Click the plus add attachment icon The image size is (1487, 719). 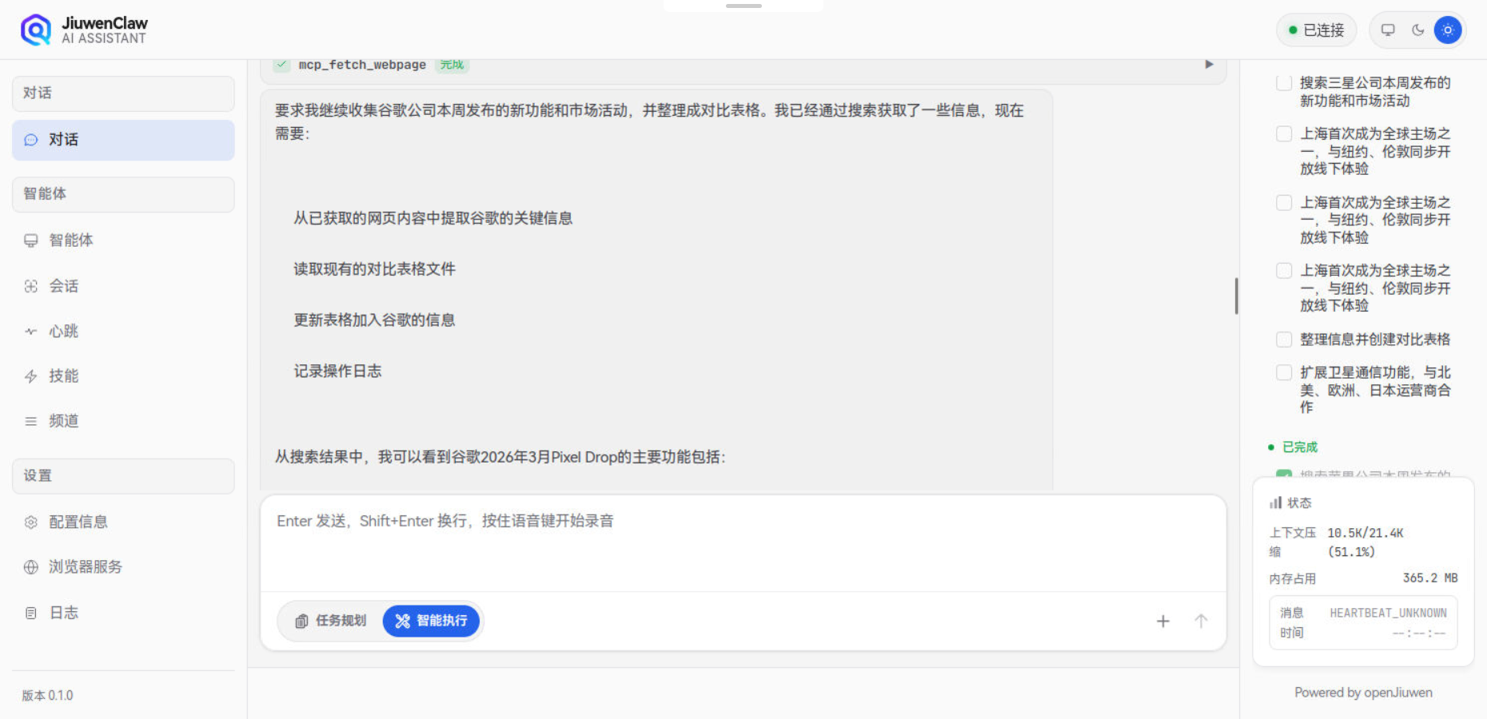pos(1163,621)
